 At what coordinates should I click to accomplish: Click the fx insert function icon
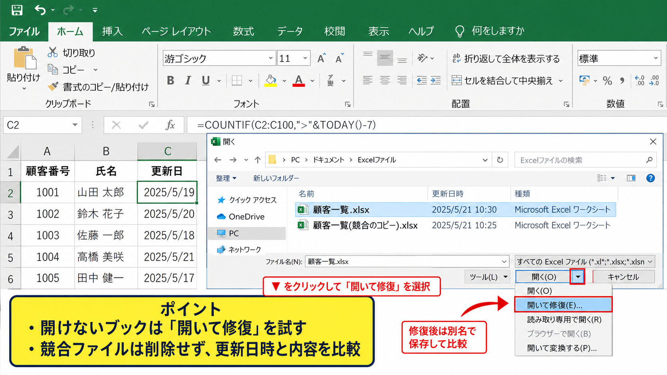pos(170,125)
